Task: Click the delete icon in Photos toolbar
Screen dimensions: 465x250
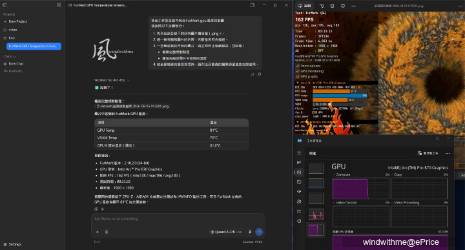Action: [332, 6]
